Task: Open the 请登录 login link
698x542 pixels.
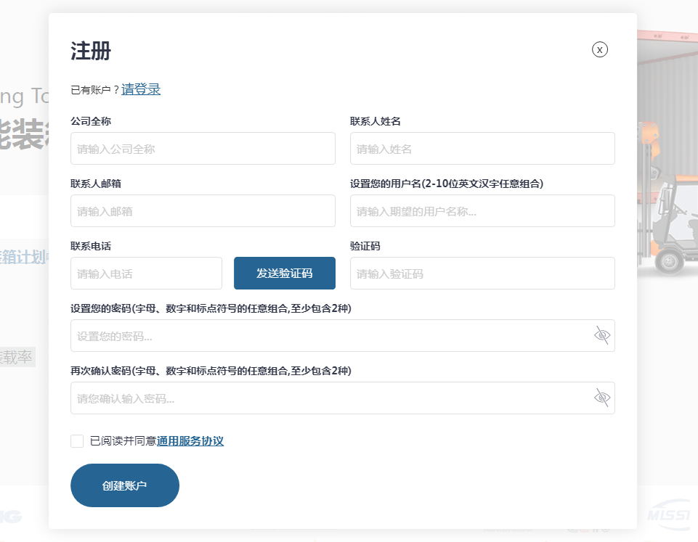Action: point(141,89)
